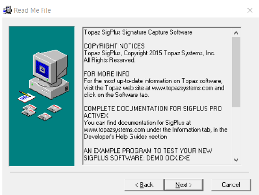Screen dimensions: 259x195
Task: Click the scroll down arrow of the readme
Action: coord(236,160)
